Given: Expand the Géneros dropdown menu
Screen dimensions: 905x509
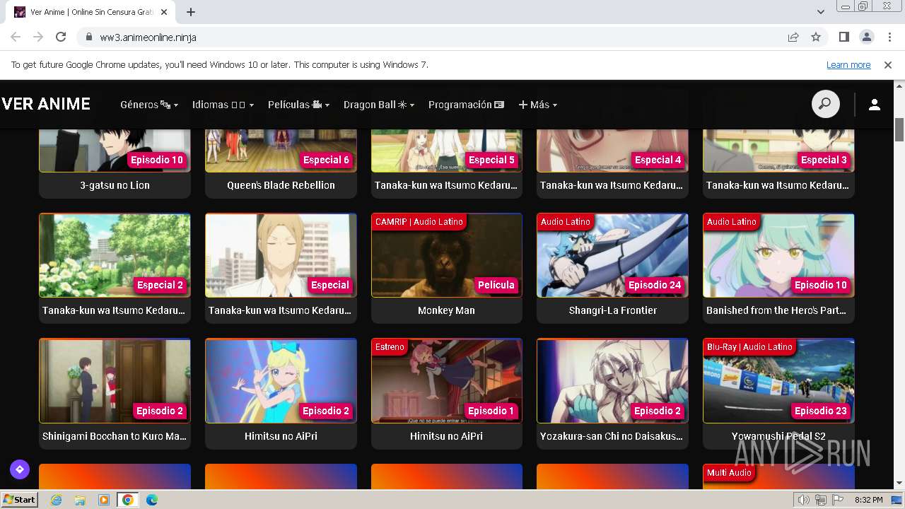Looking at the screenshot, I should pyautogui.click(x=149, y=105).
